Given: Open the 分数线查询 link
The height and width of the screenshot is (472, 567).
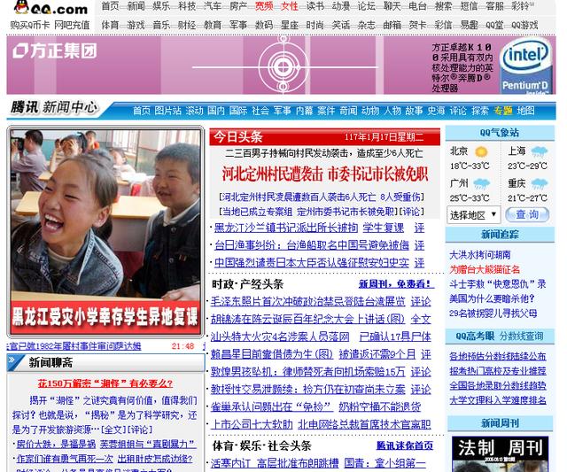Looking at the screenshot, I should 521,337.
